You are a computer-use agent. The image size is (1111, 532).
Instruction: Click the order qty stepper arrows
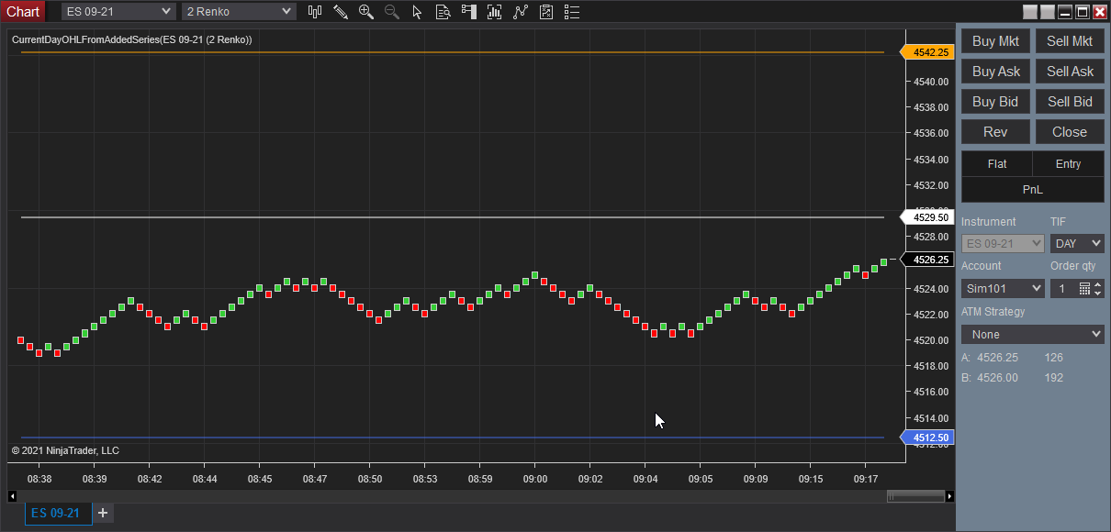pyautogui.click(x=1098, y=288)
